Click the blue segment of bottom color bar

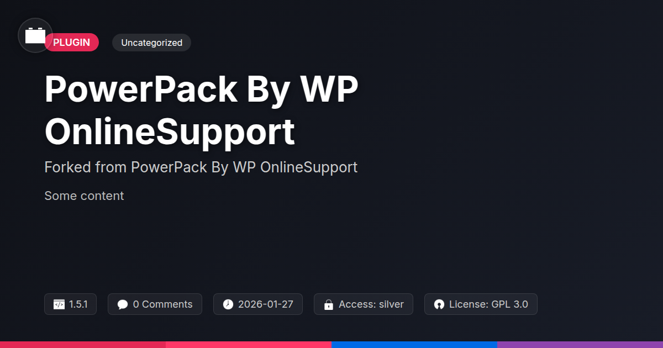pos(414,345)
